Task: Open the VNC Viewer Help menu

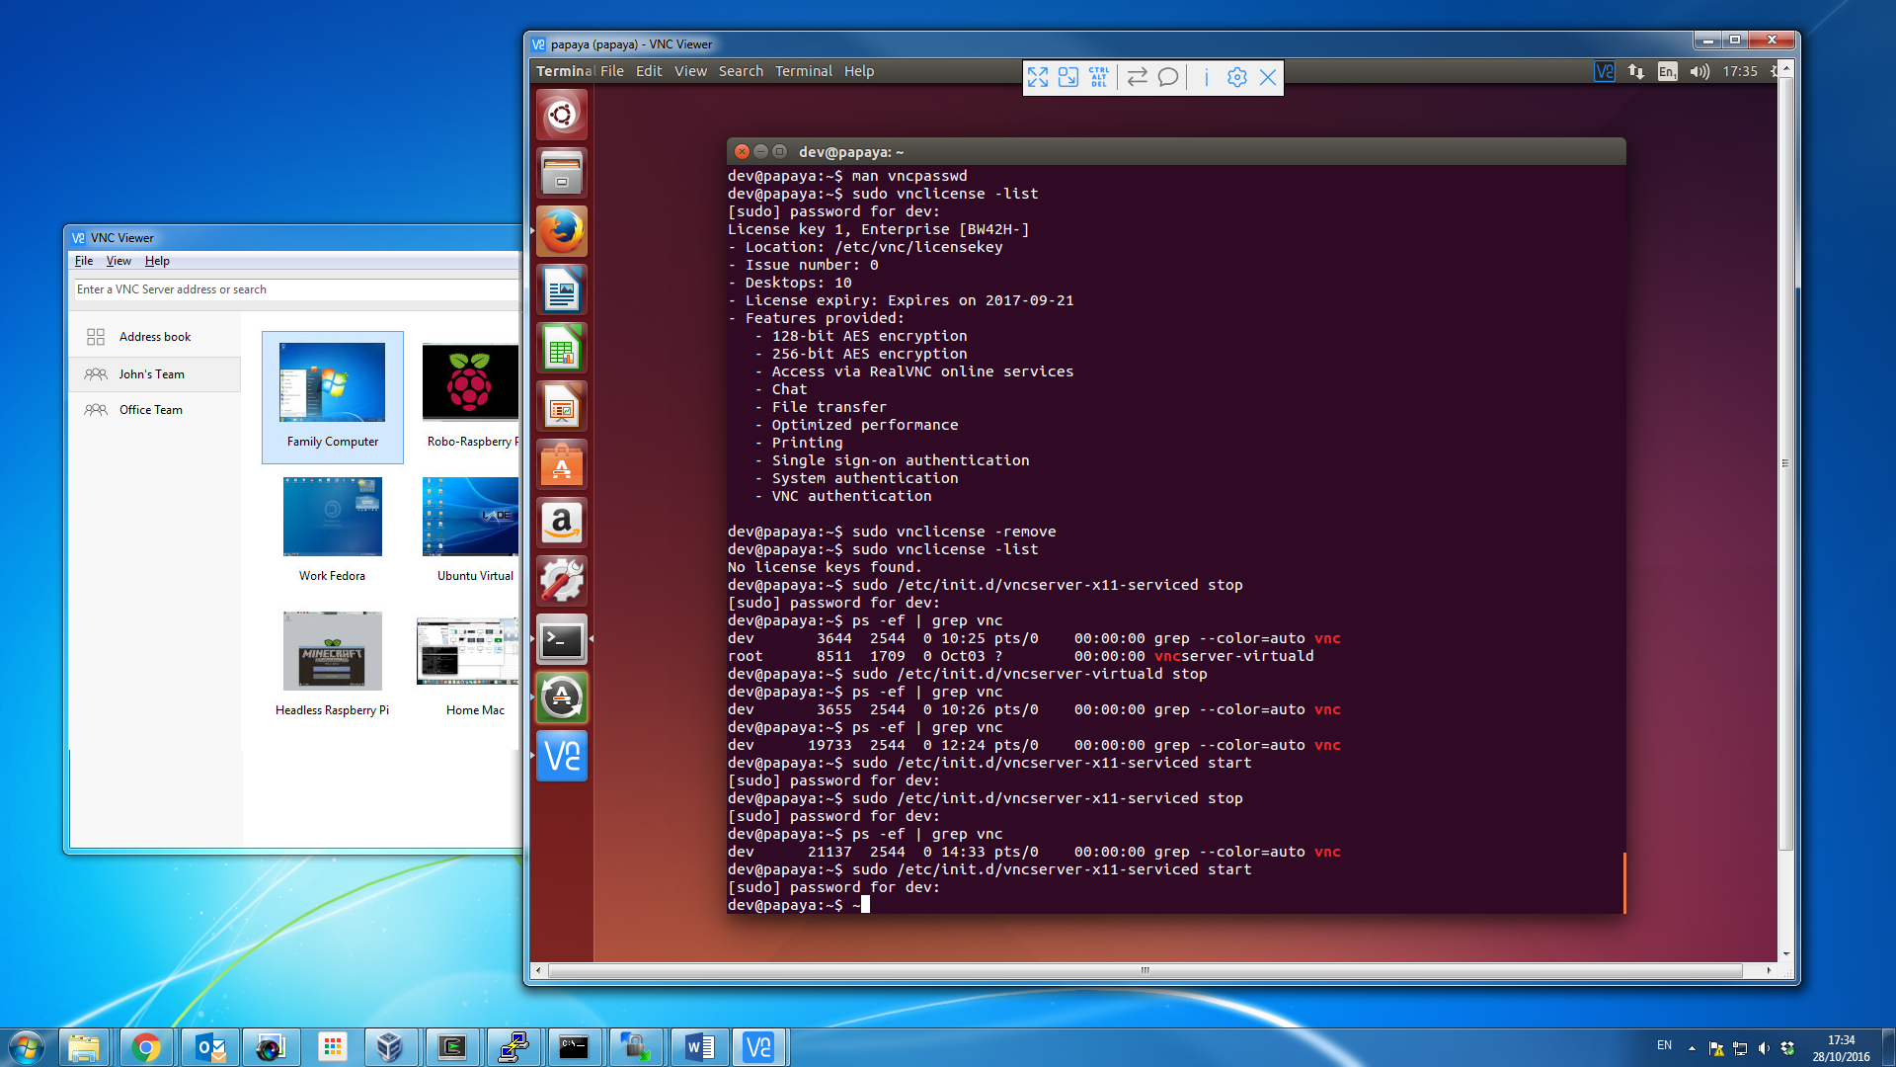Action: 157,261
